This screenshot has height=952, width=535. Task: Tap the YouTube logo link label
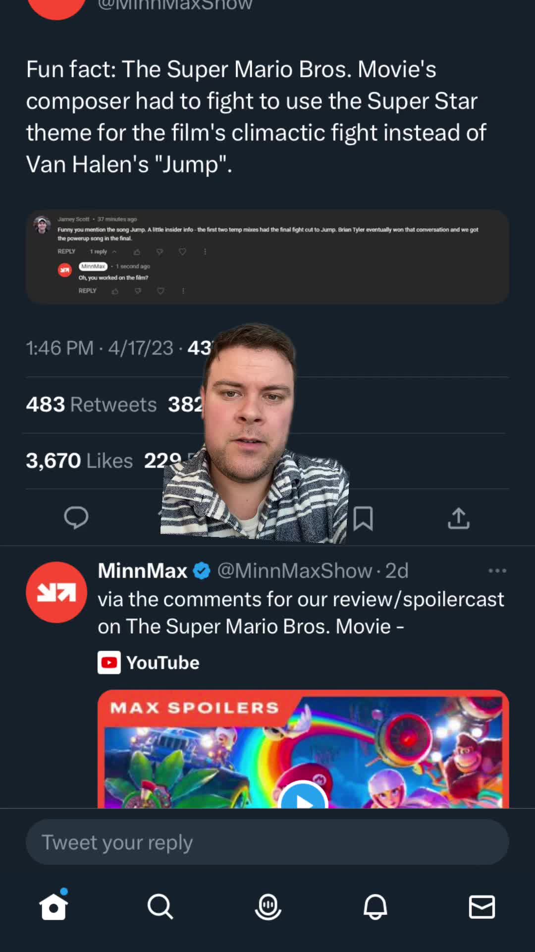[149, 663]
